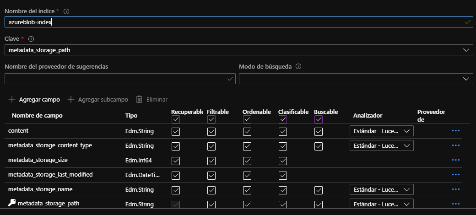Open Analizador dropdown for metadata_storage_path
The width and height of the screenshot is (476, 215).
[x=382, y=204]
